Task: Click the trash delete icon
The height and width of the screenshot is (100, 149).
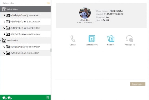Action: click(x=48, y=98)
